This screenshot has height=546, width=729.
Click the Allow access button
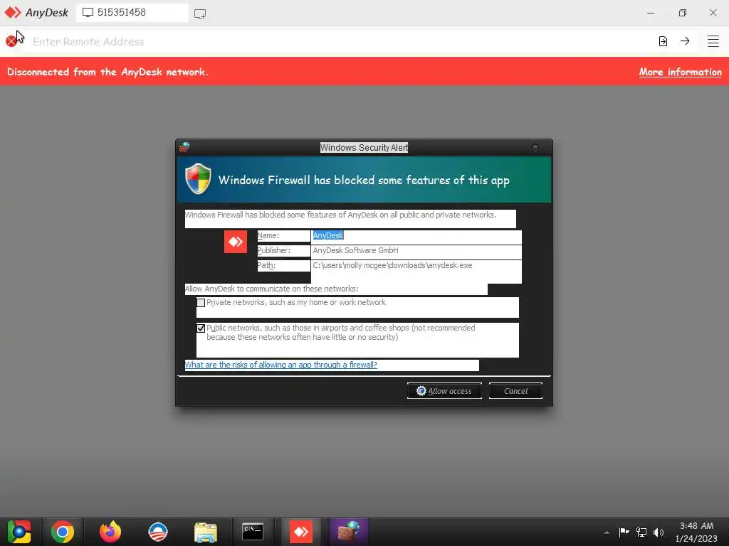click(x=444, y=391)
